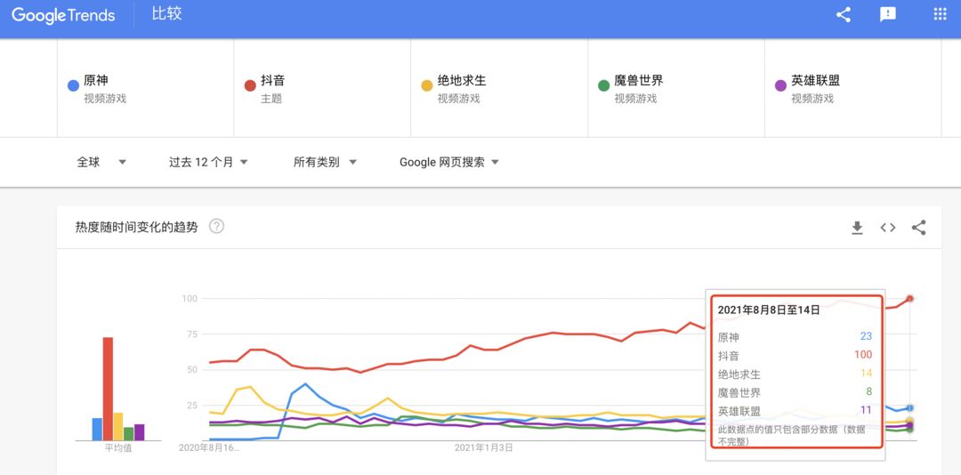Open the Google apps grid icon
Image resolution: width=961 pixels, height=475 pixels.
[940, 14]
